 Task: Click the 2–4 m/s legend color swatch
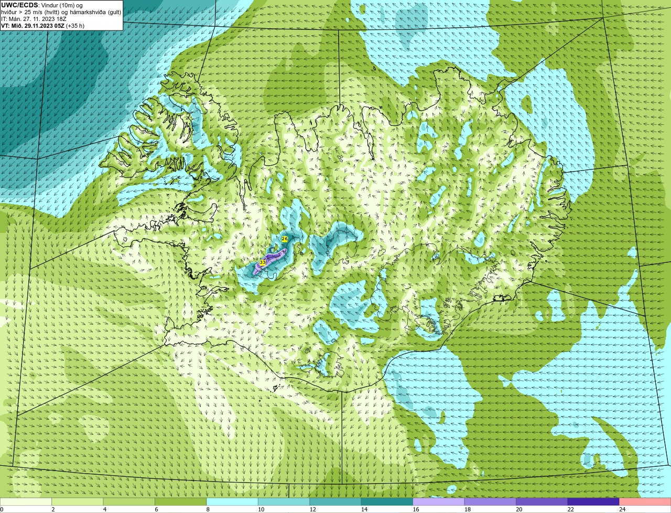[x=78, y=502]
